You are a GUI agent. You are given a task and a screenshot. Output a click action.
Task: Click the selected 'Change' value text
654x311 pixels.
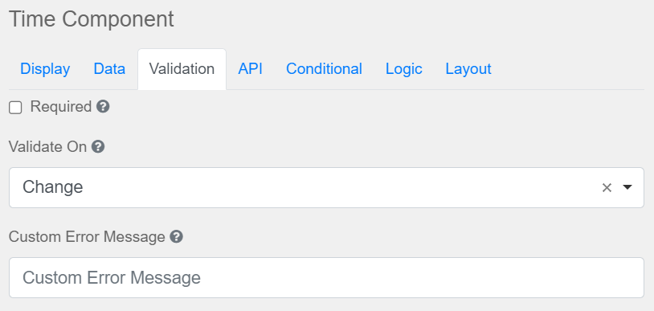point(52,187)
